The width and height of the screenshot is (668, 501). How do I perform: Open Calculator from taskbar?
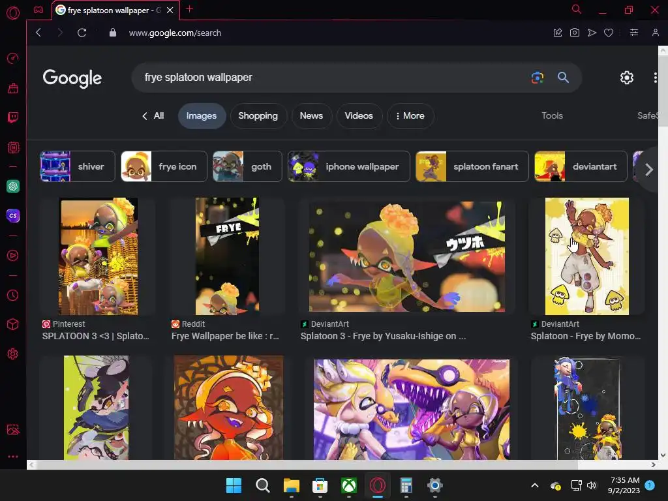pos(406,485)
